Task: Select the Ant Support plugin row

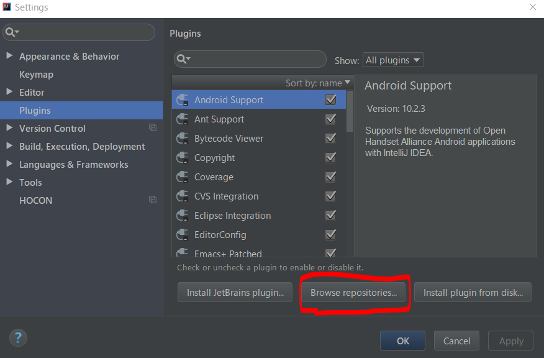Action: pyautogui.click(x=259, y=119)
